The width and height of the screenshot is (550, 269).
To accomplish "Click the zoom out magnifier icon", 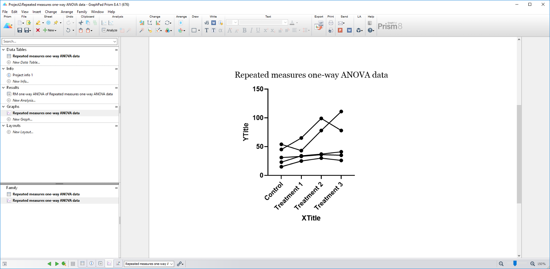I will pos(501,264).
